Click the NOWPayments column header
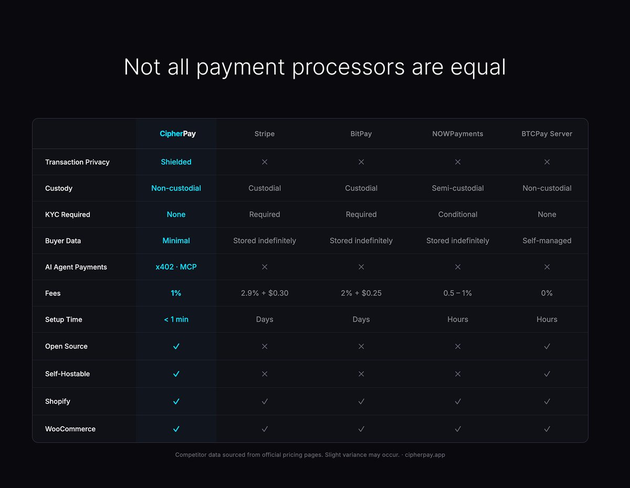 458,134
